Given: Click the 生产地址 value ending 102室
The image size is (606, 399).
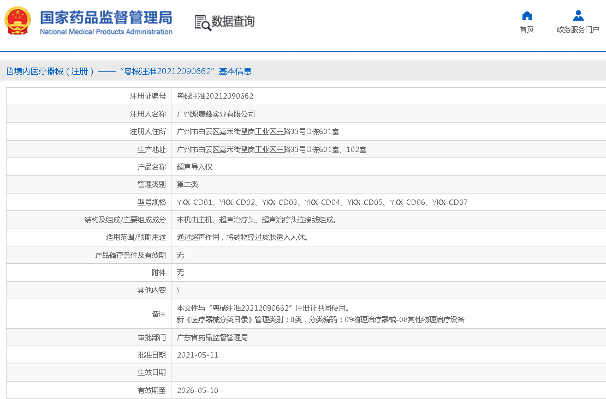Looking at the screenshot, I should (271, 149).
